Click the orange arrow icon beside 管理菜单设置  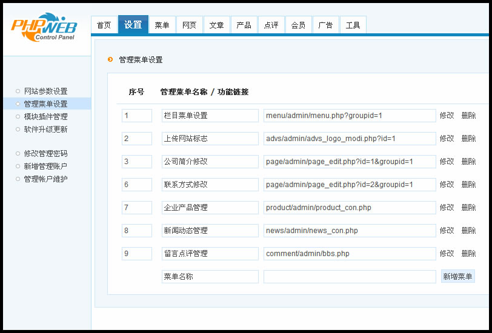[110, 59]
